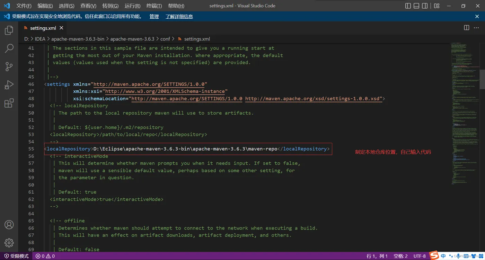
Task: Click the <settings tag on line 46
Action: [57, 84]
